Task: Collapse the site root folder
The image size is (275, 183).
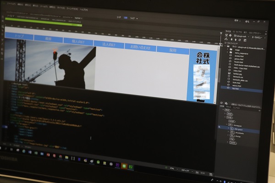Action: [225, 46]
